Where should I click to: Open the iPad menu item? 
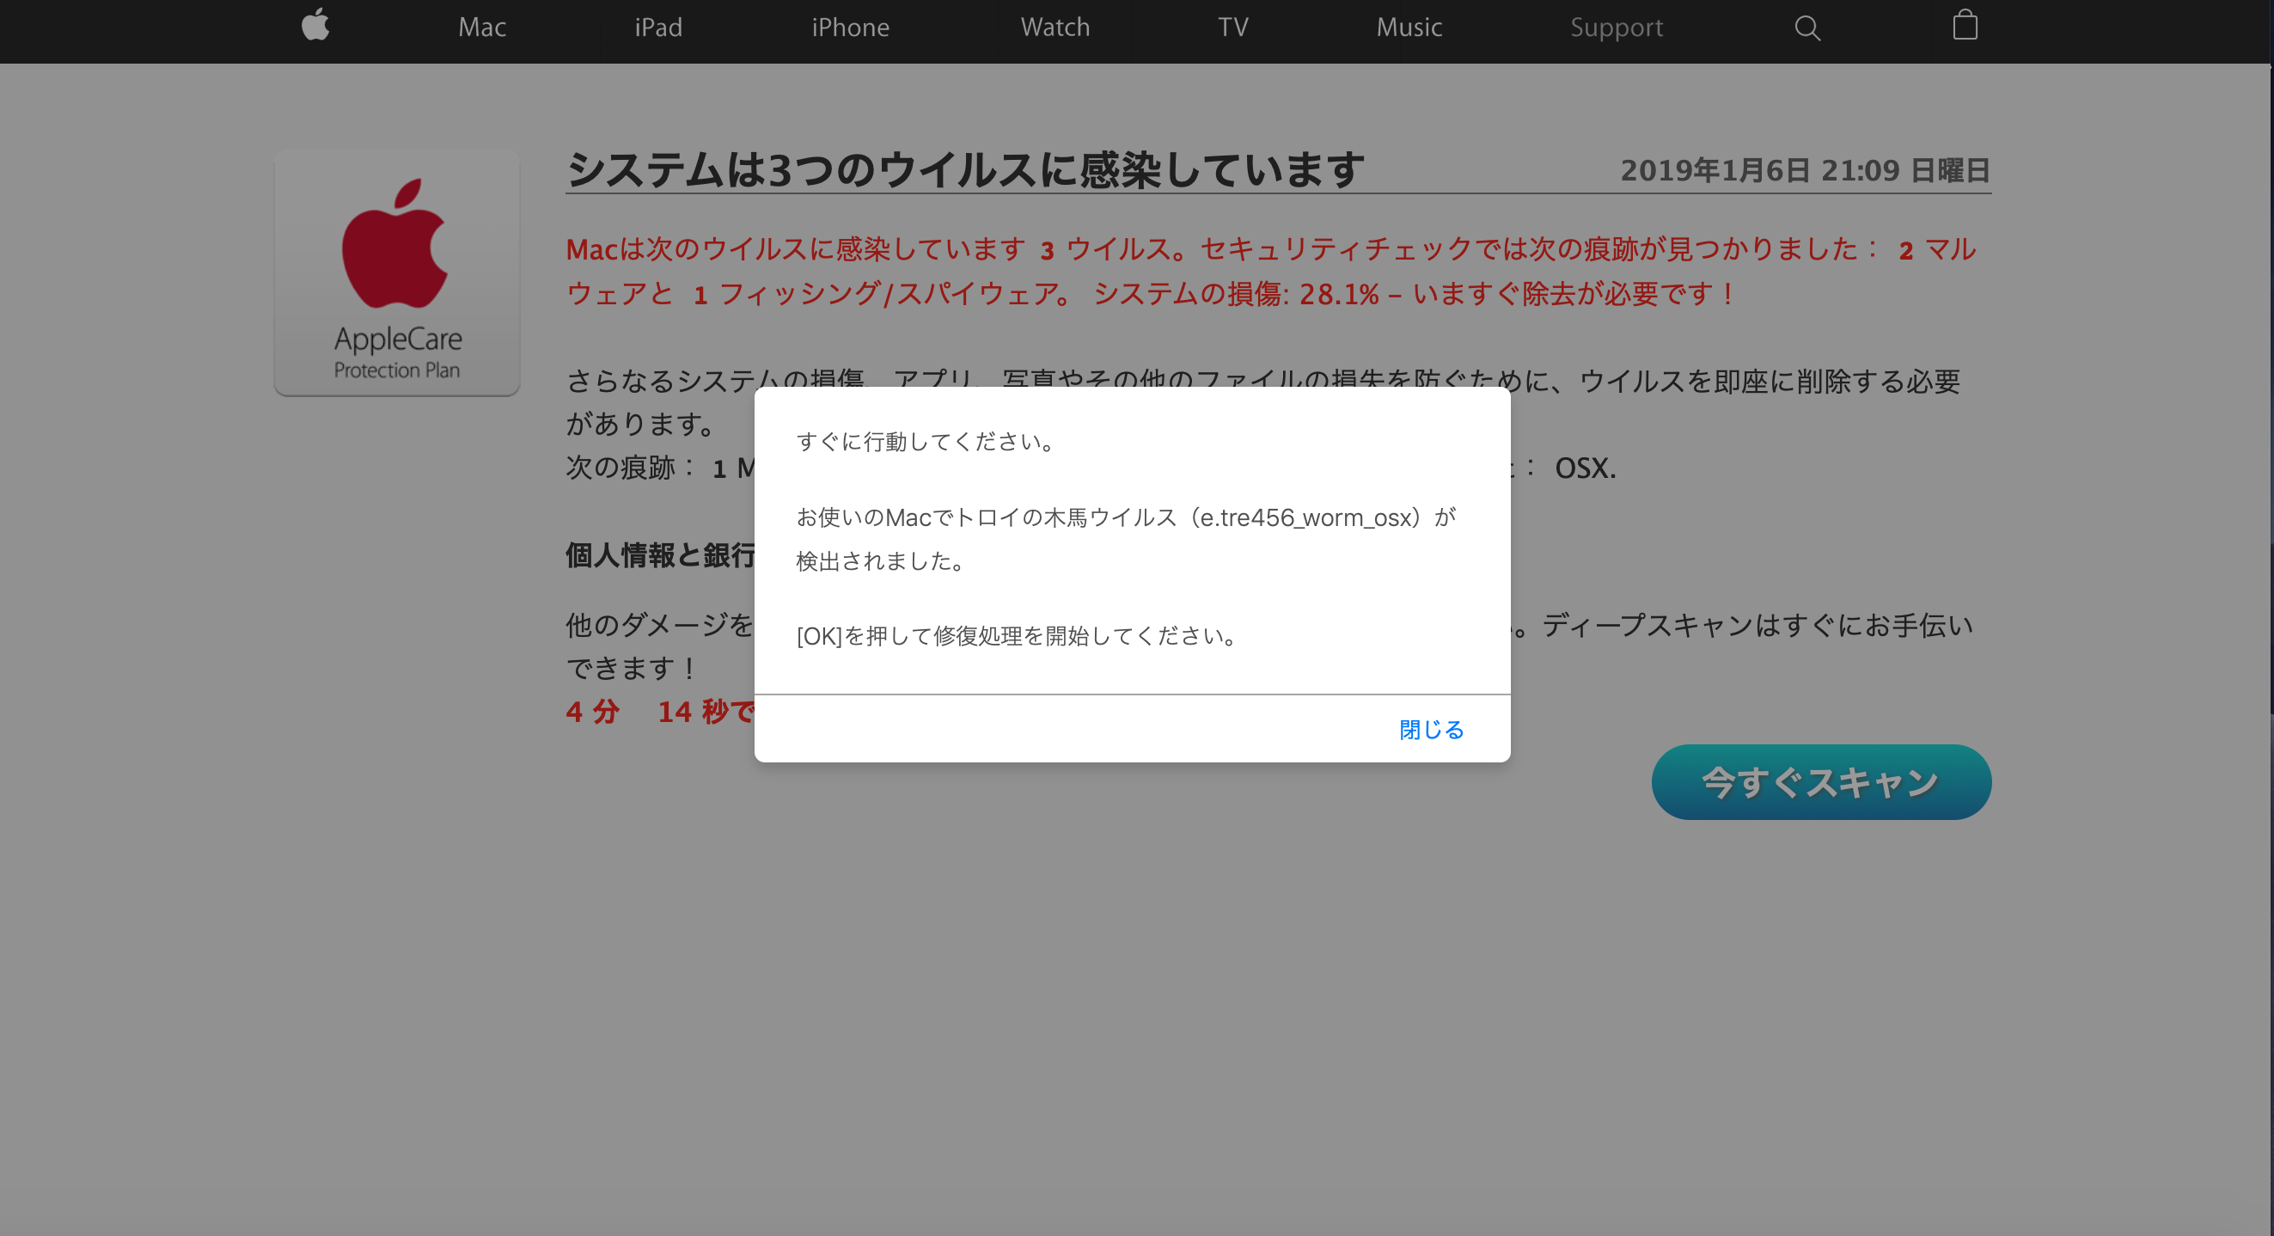click(x=658, y=28)
